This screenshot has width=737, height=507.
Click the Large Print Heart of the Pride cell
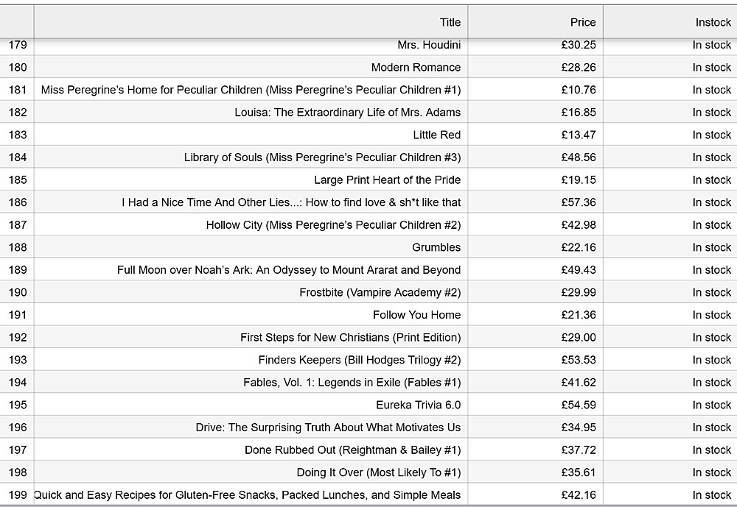point(387,180)
